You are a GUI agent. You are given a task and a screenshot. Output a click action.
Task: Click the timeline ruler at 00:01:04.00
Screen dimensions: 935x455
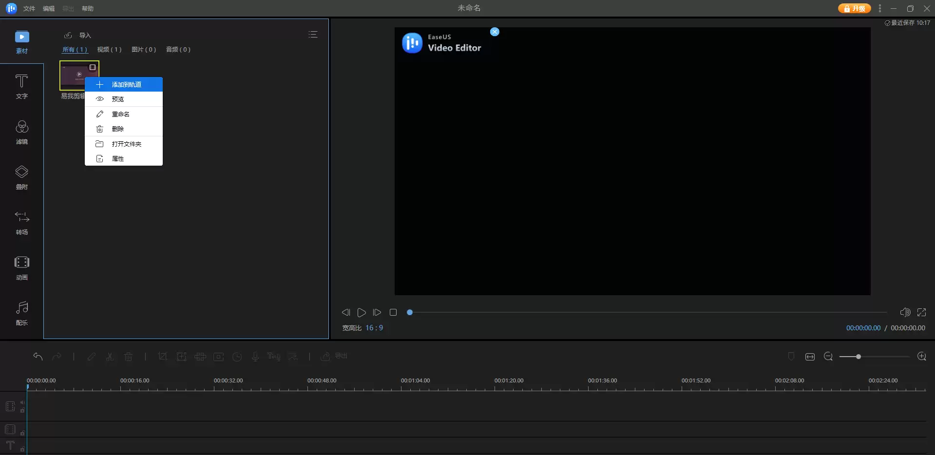[415, 380]
